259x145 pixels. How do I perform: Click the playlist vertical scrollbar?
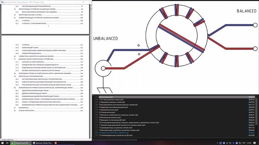click(x=257, y=116)
